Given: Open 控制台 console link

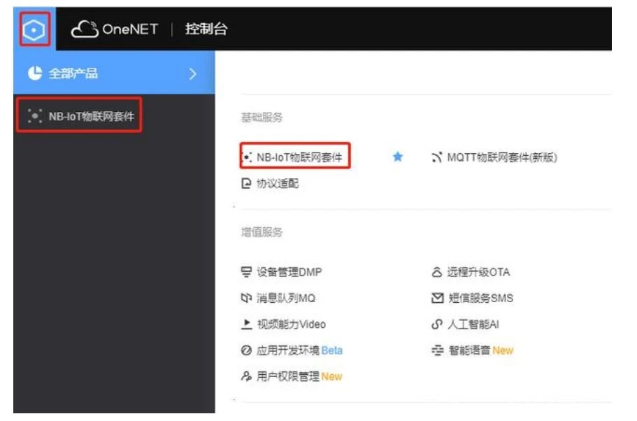Looking at the screenshot, I should point(206,29).
